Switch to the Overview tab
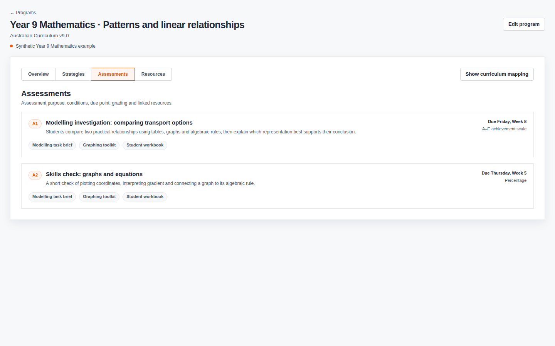Viewport: 555px width, 346px height. [x=39, y=74]
